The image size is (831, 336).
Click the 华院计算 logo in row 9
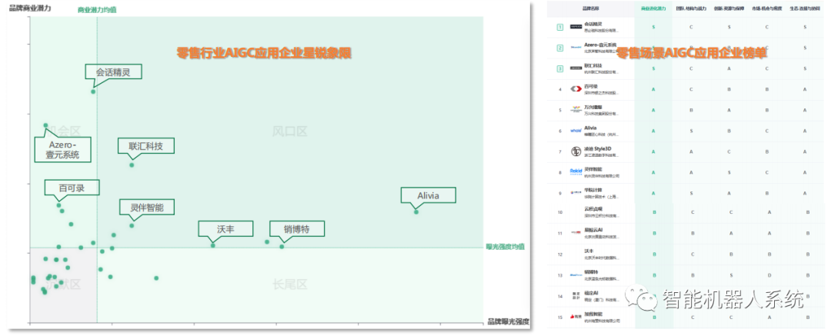[x=576, y=192]
